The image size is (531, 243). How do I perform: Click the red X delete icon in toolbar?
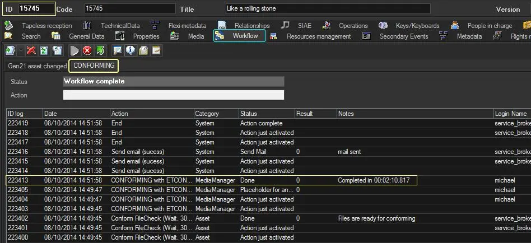[31, 50]
